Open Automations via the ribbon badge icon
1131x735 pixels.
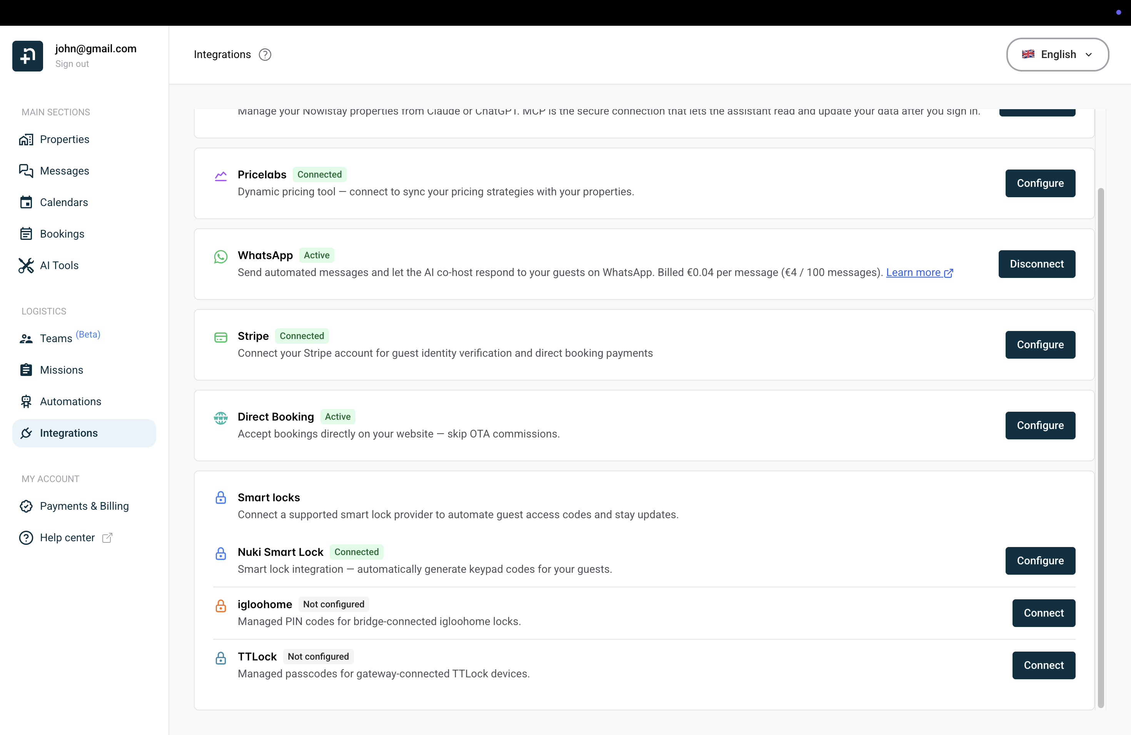(x=26, y=401)
